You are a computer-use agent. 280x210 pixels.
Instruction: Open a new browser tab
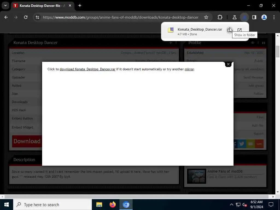[80, 5]
